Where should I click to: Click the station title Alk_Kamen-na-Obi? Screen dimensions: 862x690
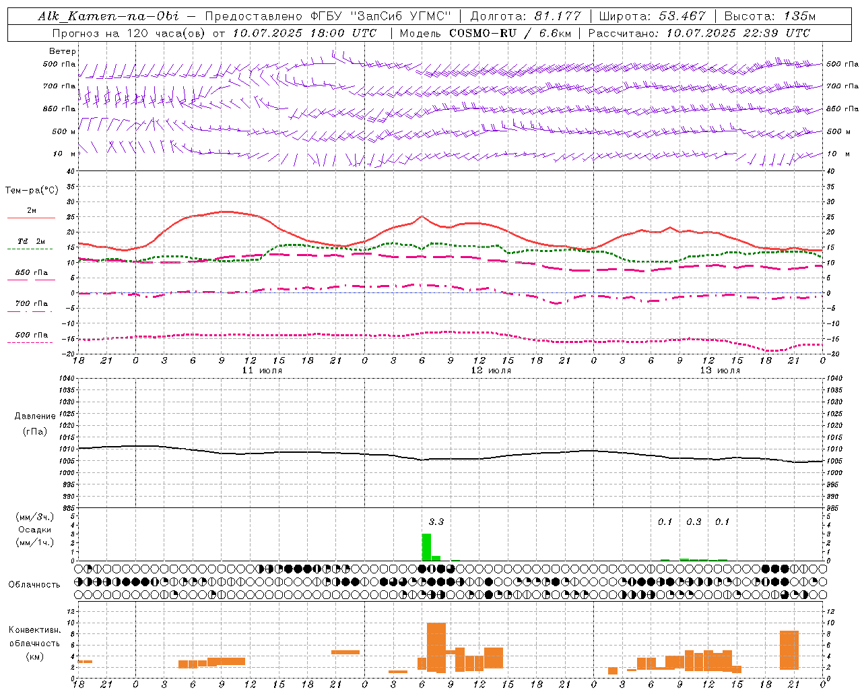pyautogui.click(x=108, y=16)
